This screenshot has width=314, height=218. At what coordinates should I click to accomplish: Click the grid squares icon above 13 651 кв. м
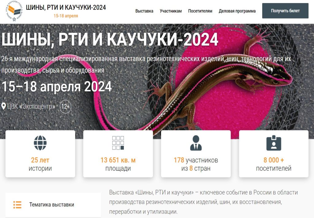(118, 143)
